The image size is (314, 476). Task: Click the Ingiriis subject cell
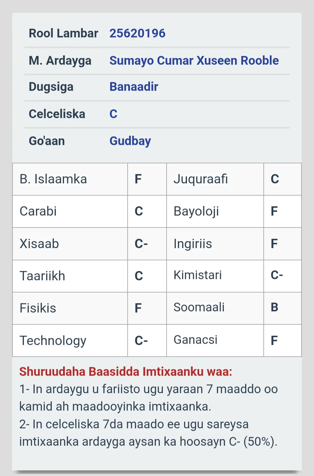point(215,244)
